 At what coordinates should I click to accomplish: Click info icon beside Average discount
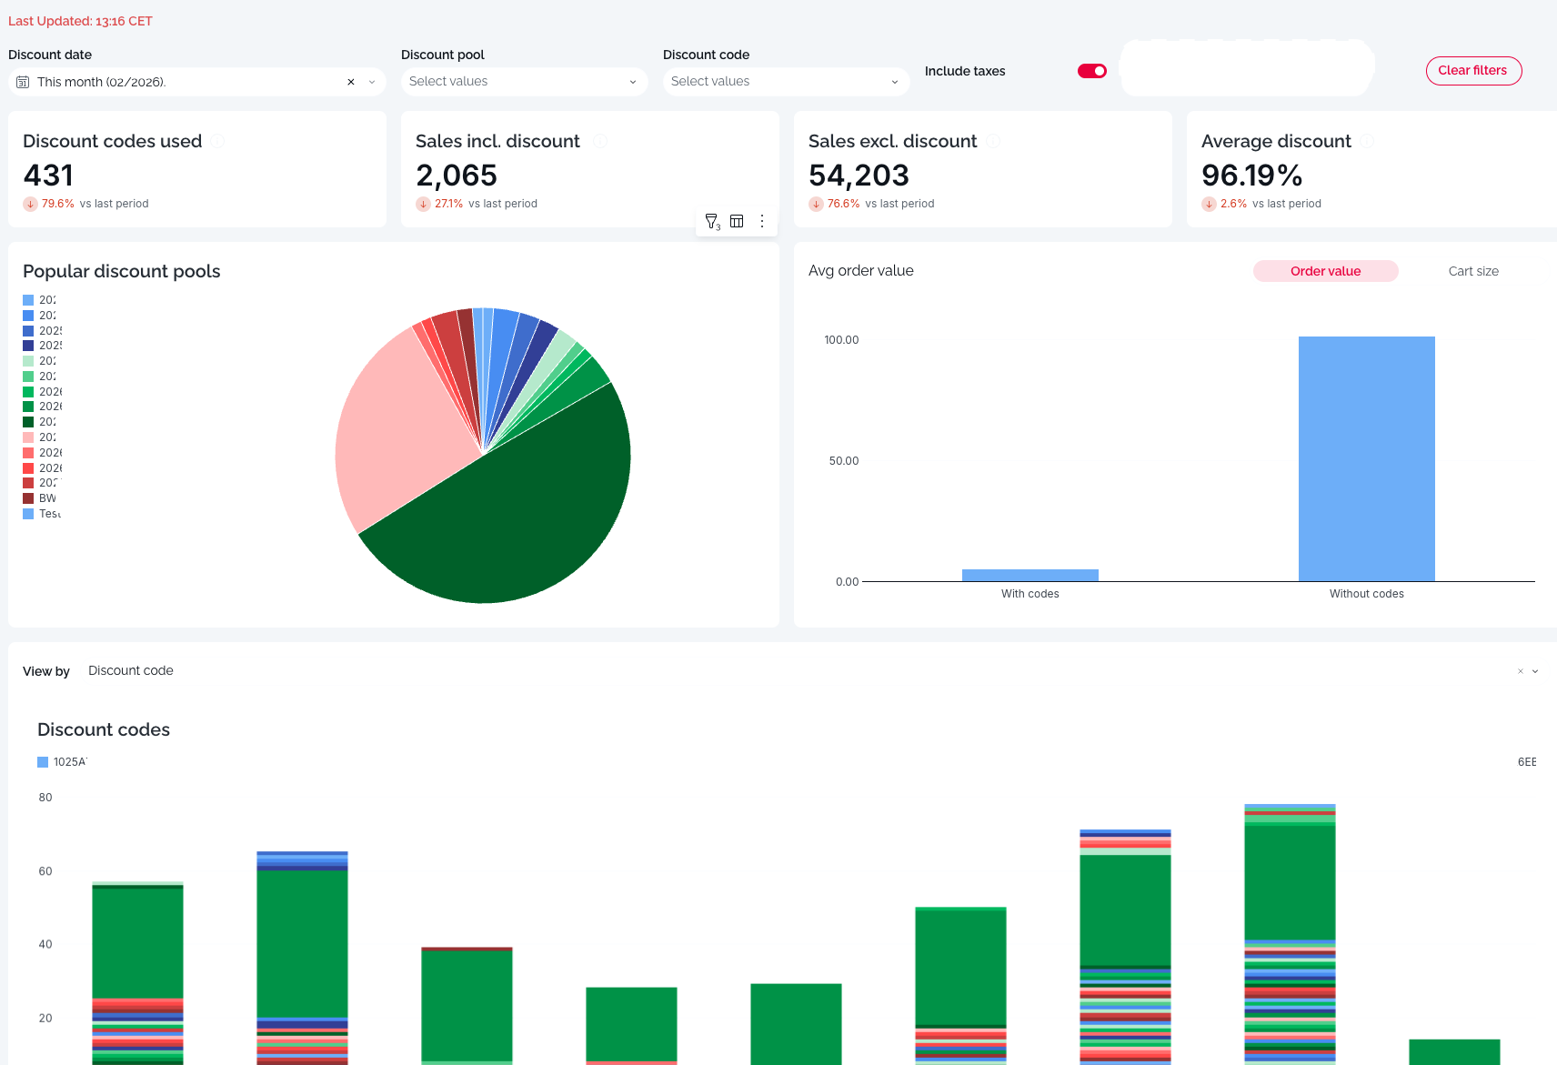point(1367,141)
